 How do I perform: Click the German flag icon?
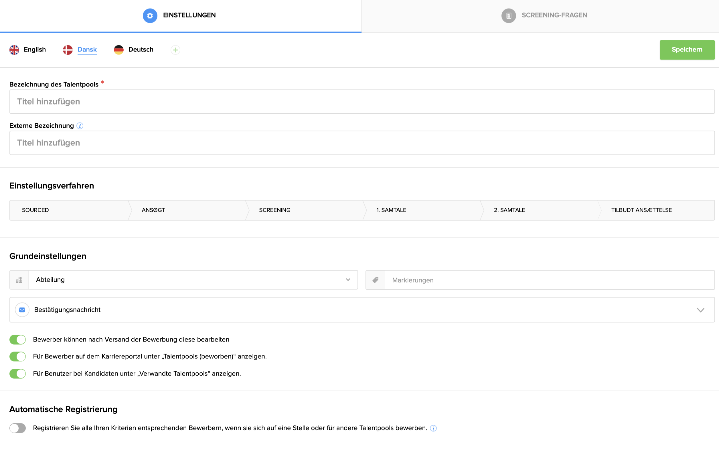[119, 50]
